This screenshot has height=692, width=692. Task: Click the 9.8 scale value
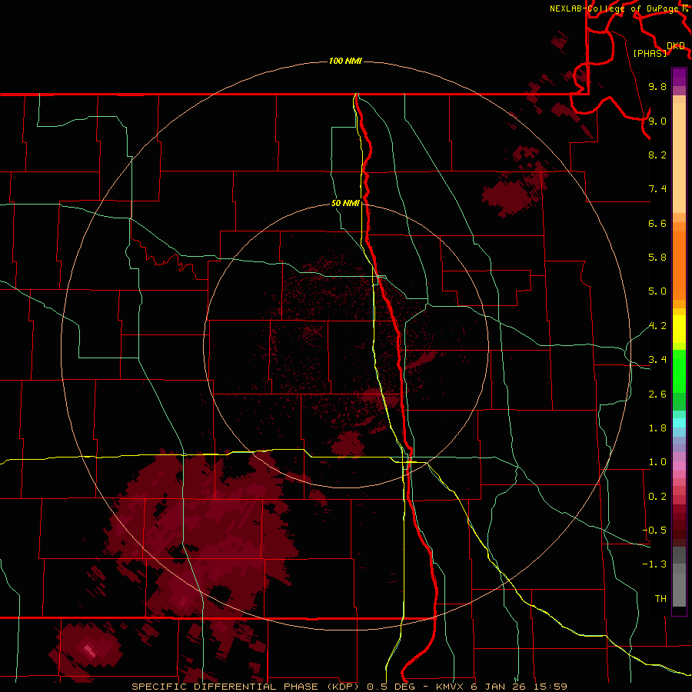[x=657, y=86]
